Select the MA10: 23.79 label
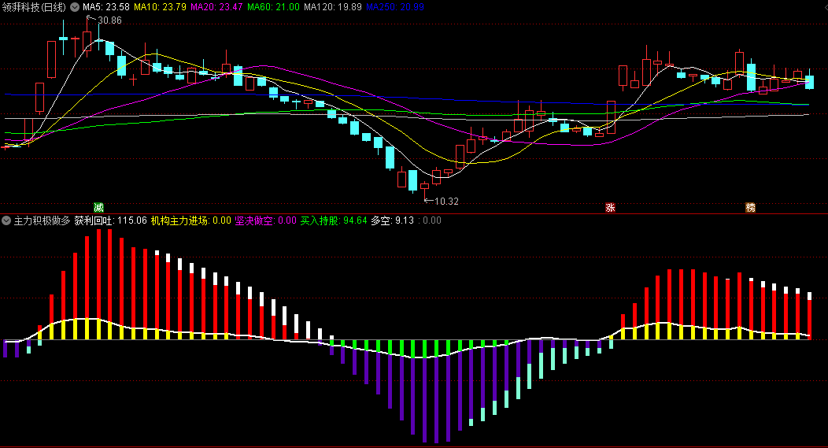This screenshot has width=828, height=448. click(x=160, y=7)
